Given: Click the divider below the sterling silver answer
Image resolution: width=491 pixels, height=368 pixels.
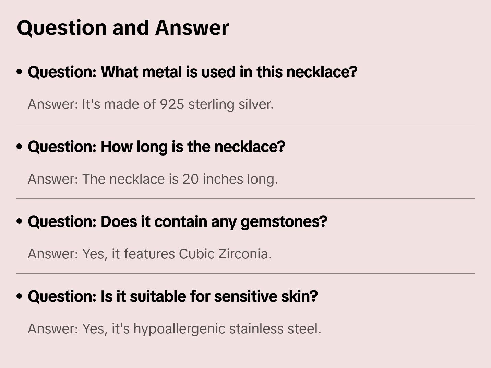Looking at the screenshot, I should tap(245, 124).
